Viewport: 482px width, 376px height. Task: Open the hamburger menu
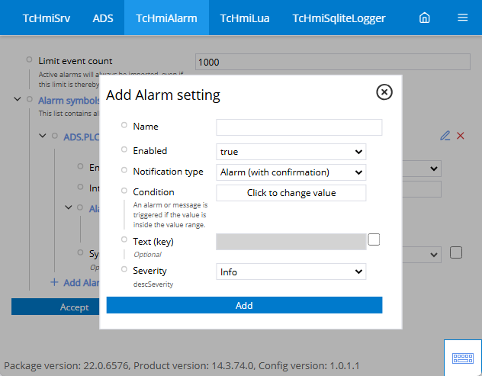[462, 18]
